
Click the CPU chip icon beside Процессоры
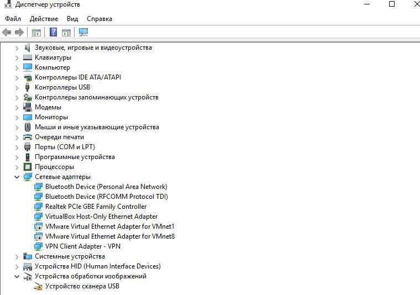point(27,167)
